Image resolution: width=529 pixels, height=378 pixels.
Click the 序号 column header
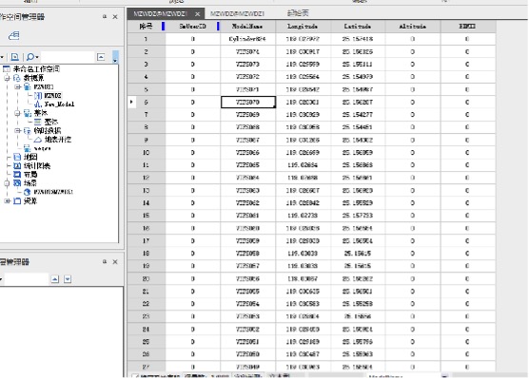pyautogui.click(x=146, y=27)
